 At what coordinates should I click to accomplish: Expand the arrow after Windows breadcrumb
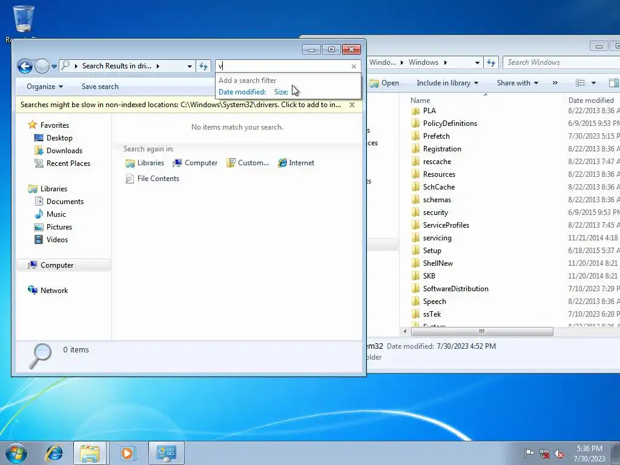click(x=445, y=62)
